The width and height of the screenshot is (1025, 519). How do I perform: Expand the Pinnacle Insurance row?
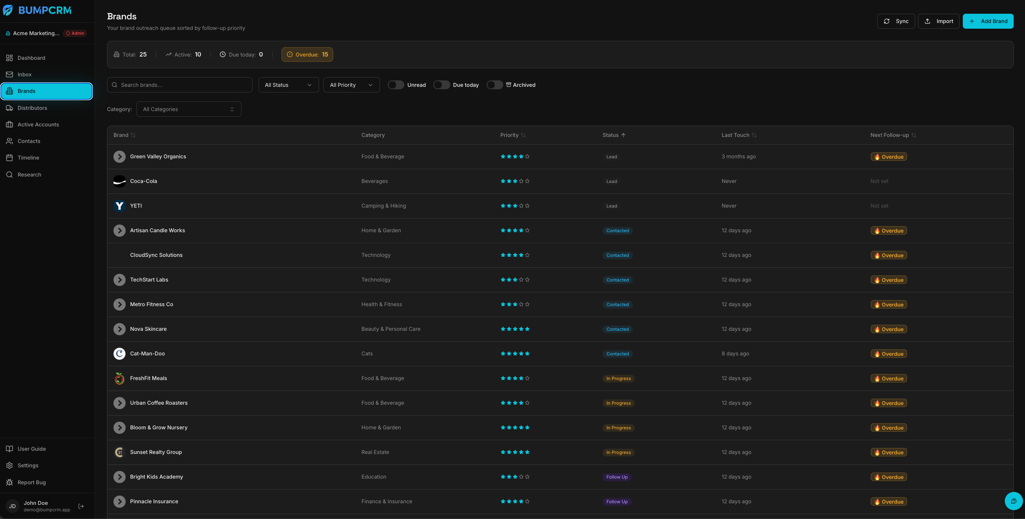click(119, 502)
